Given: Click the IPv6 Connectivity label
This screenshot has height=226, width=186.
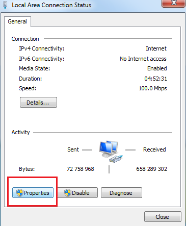Looking at the screenshot, I should coord(42,59).
